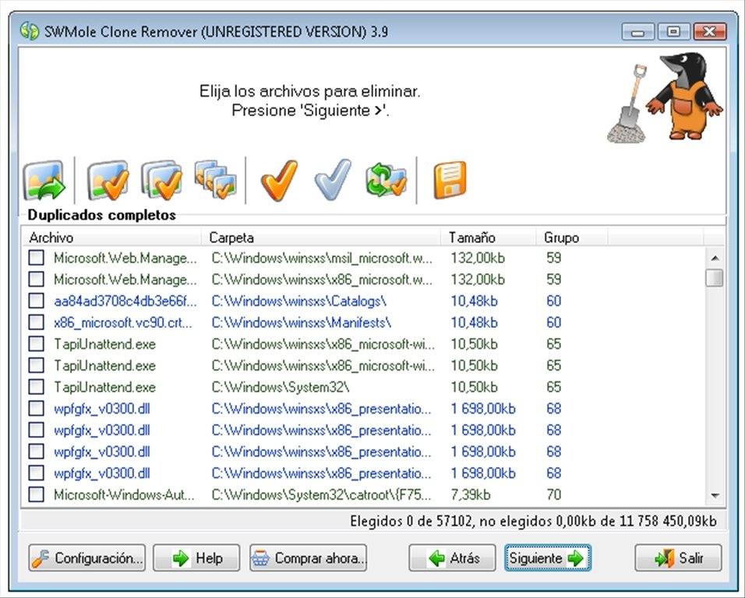Screen dimensions: 745x598
Task: Select C:\Windows\System32\ folder cell
Action: coord(281,387)
